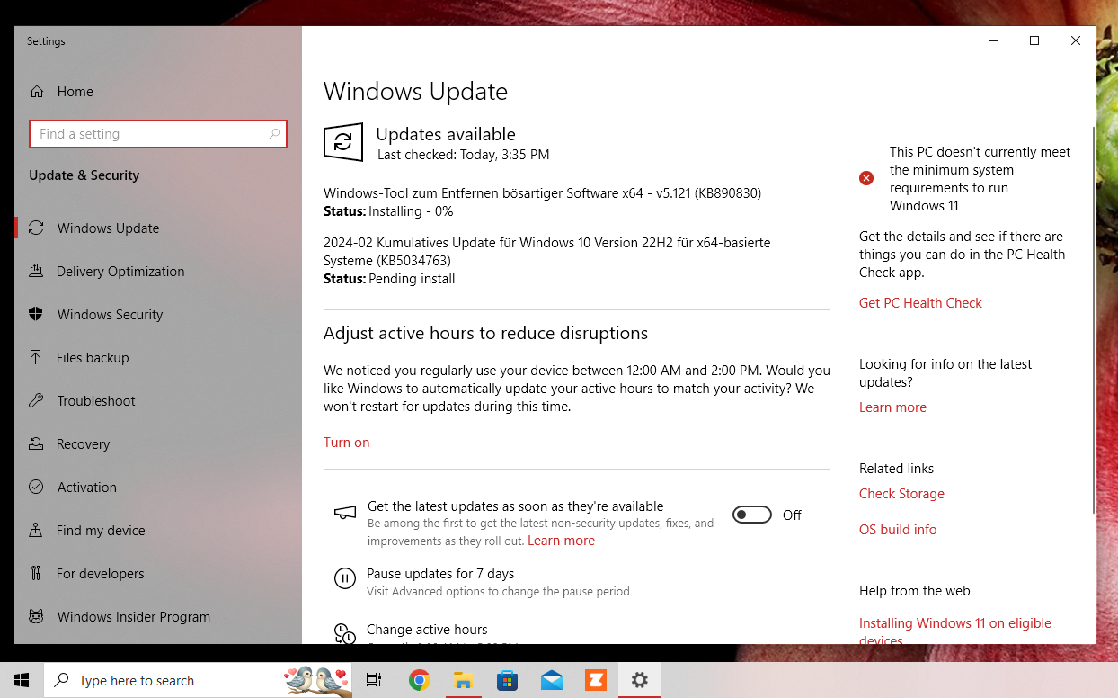Select Find my device label in sidebar

[x=101, y=531]
